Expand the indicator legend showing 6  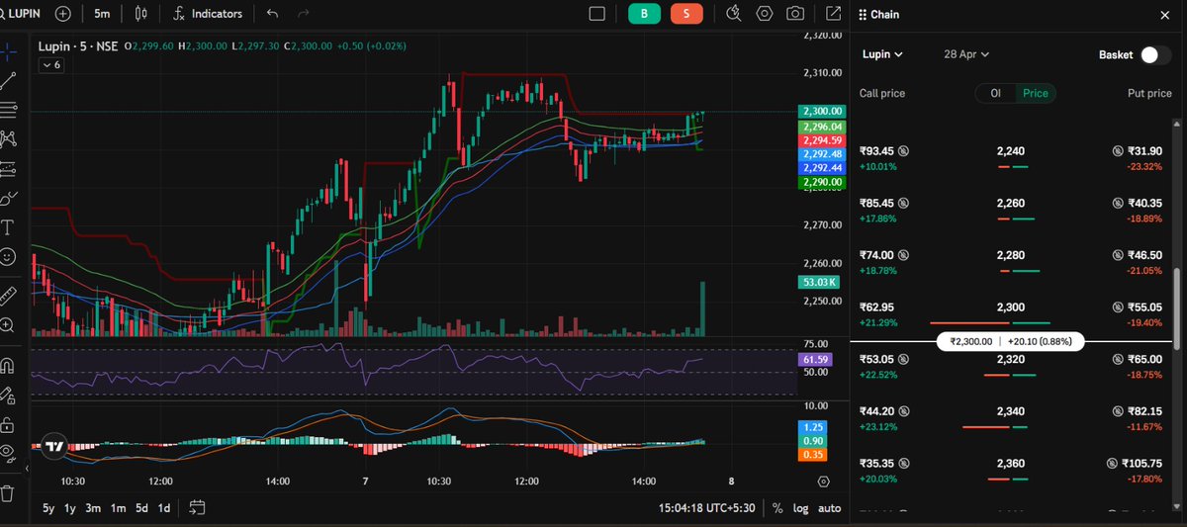(51, 64)
